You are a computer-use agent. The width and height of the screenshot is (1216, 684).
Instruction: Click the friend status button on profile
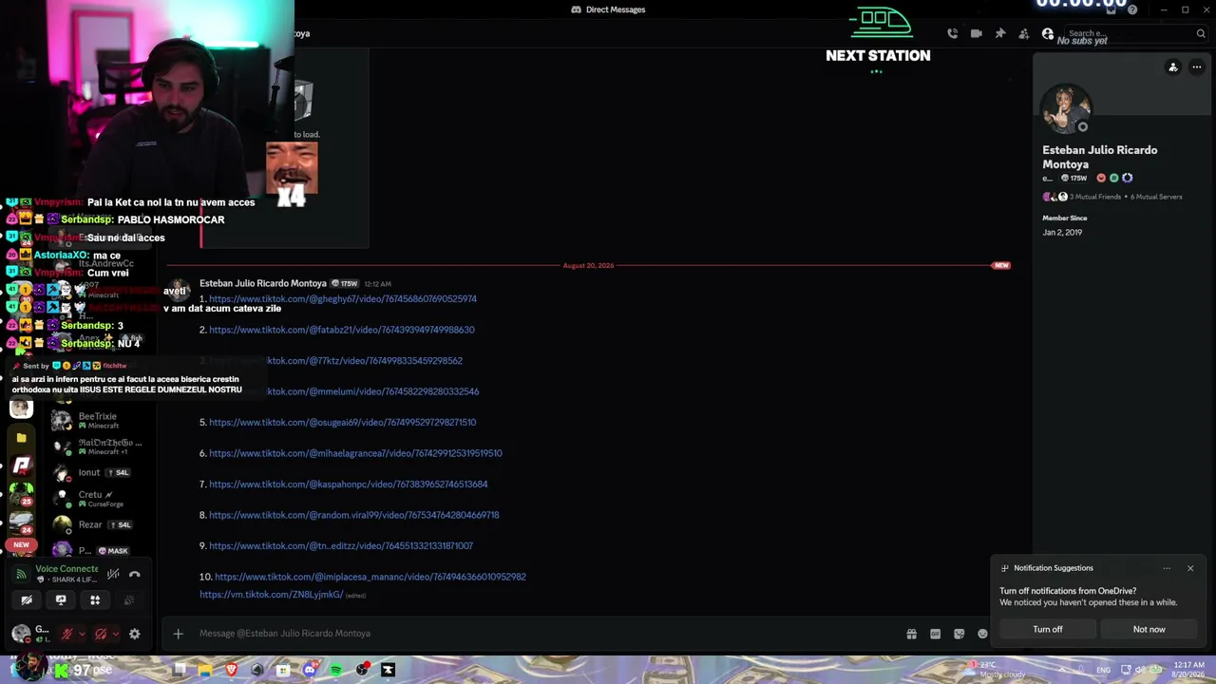tap(1173, 67)
